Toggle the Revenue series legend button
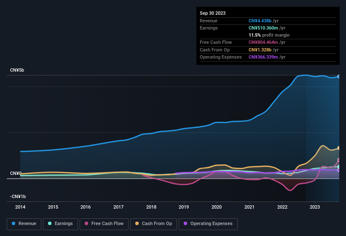The width and height of the screenshot is (346, 236). click(24, 224)
